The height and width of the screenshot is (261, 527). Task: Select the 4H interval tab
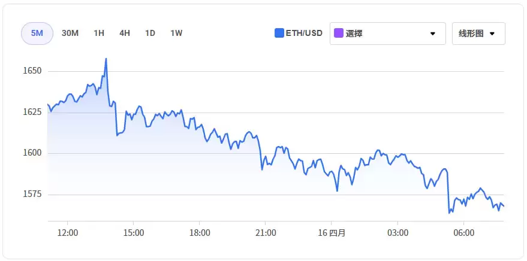tap(125, 34)
